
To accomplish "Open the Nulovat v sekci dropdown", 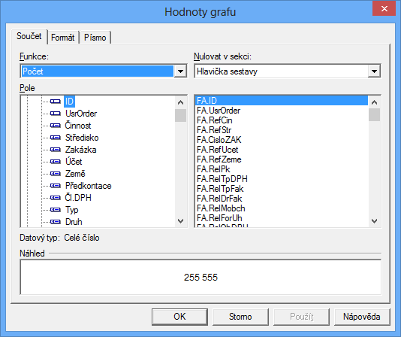I will (x=374, y=71).
